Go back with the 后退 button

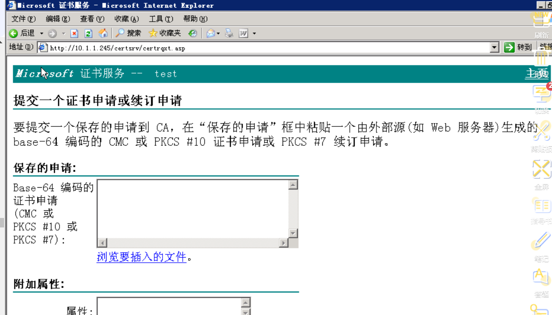tap(22, 33)
